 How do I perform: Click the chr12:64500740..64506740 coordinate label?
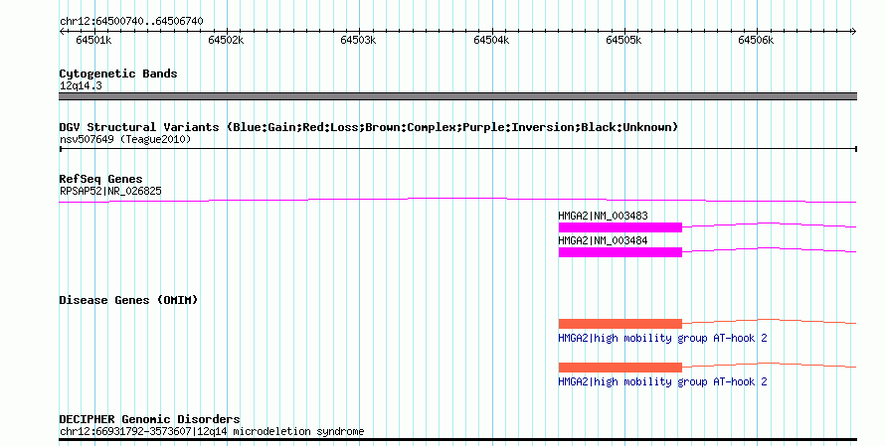131,22
